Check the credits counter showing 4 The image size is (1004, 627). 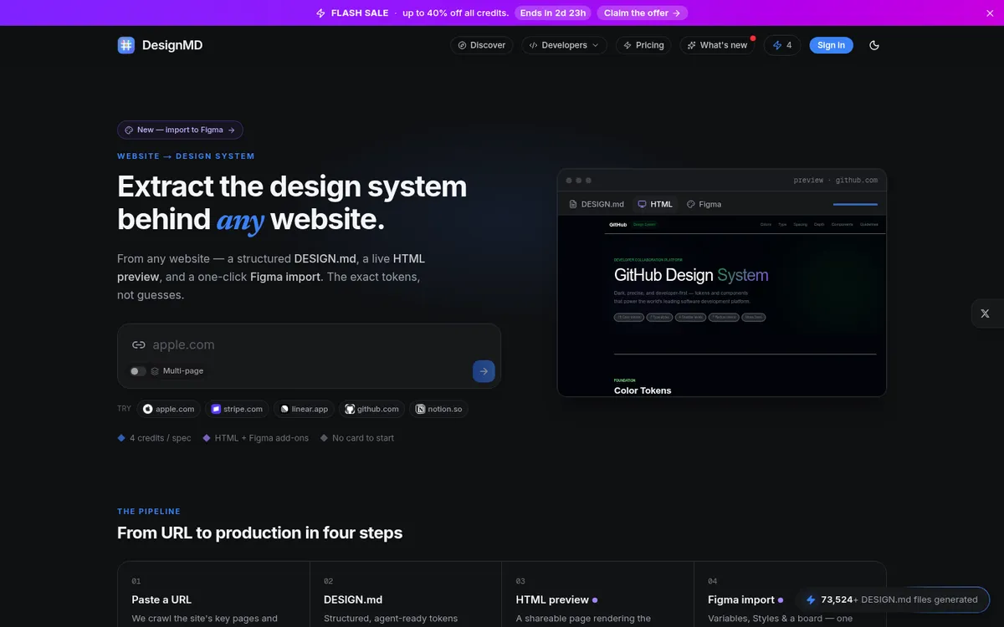coord(782,45)
